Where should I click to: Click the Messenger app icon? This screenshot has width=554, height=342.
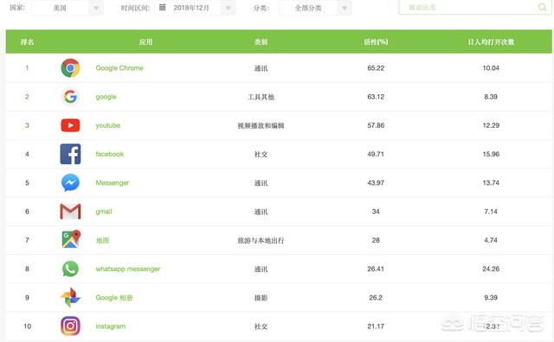tap(70, 182)
